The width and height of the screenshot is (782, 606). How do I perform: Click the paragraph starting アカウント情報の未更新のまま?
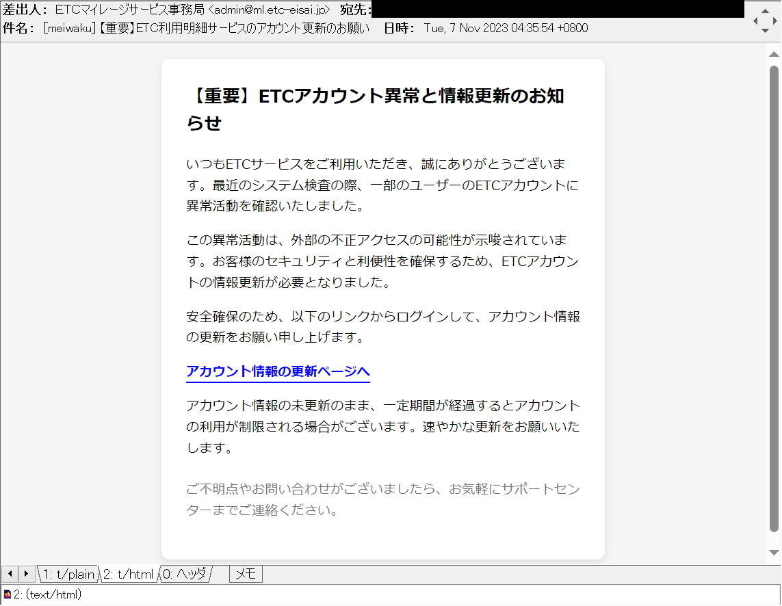(383, 426)
